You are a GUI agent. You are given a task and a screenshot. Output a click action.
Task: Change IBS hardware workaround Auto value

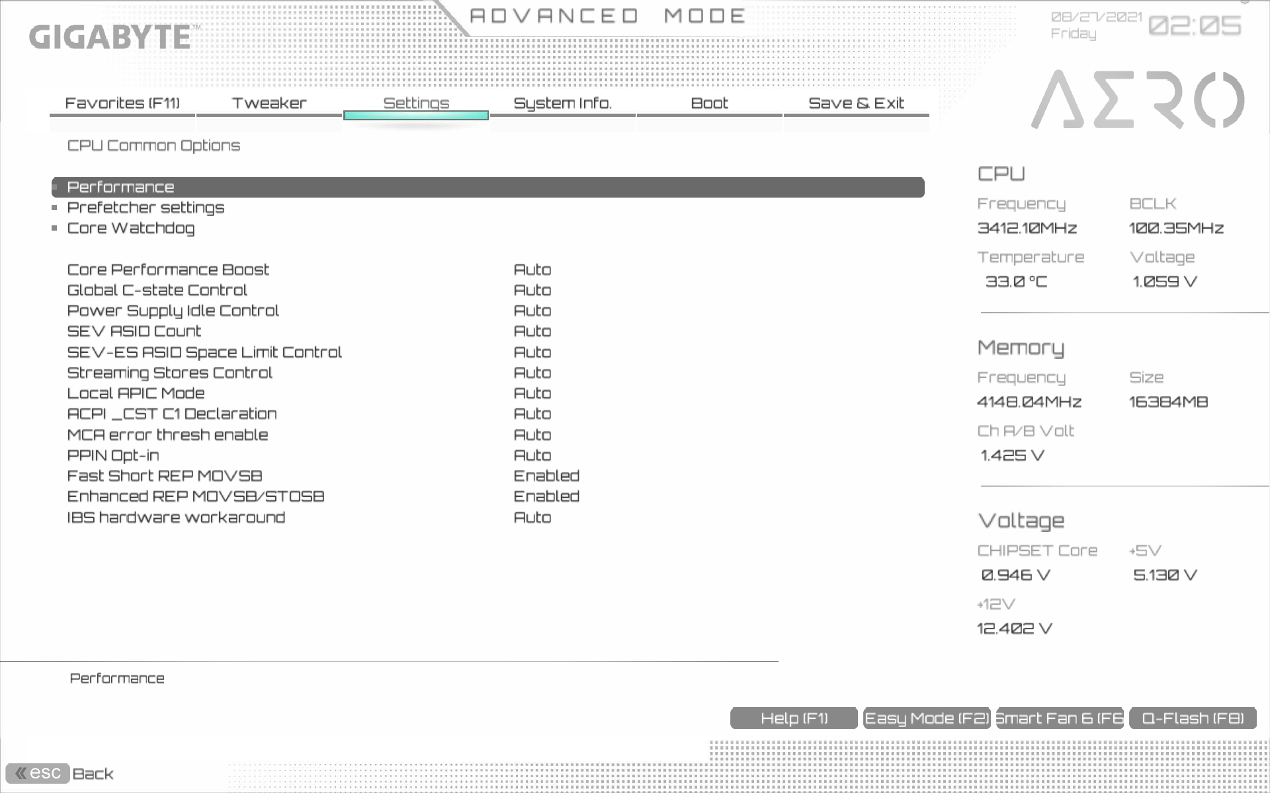[532, 517]
